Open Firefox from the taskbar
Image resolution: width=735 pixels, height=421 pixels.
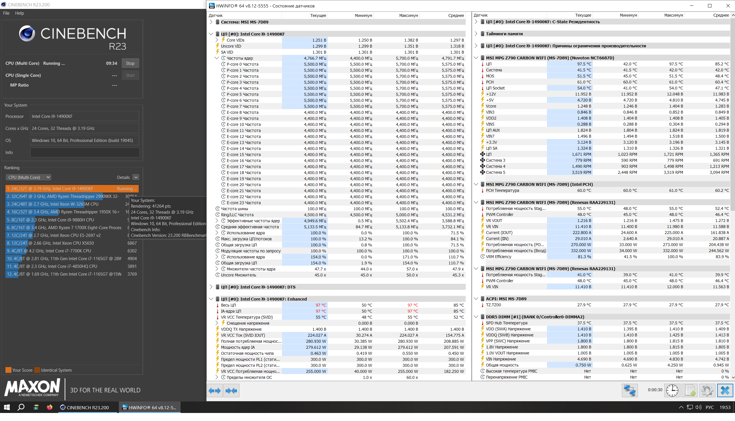(50, 407)
